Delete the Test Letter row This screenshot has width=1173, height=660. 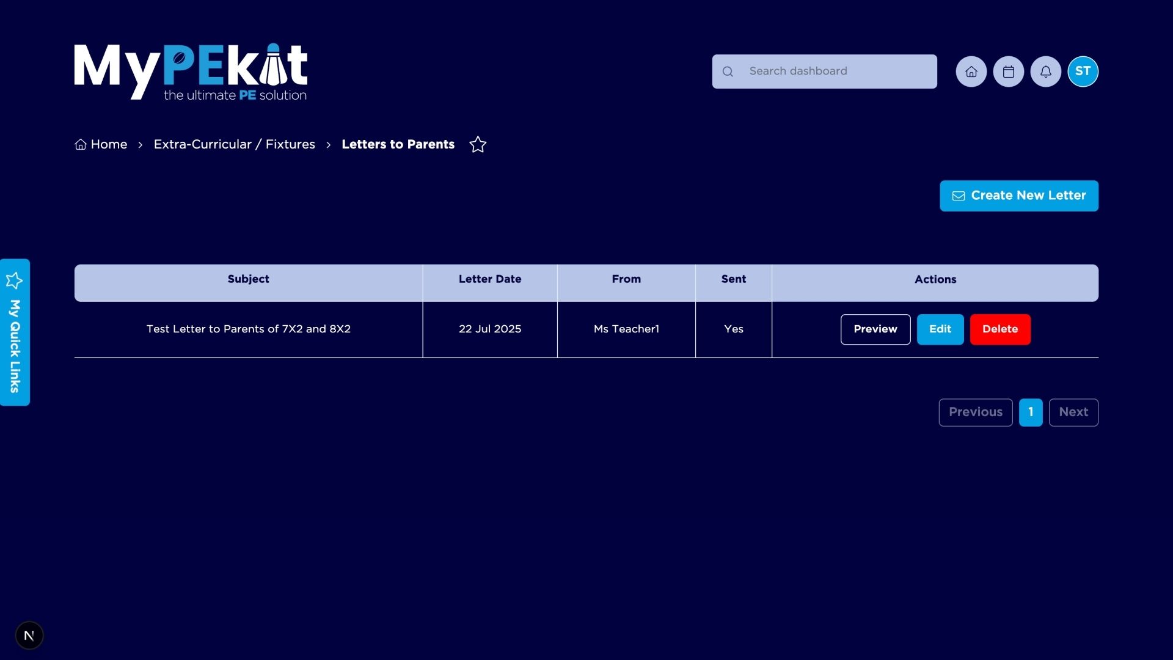tap(999, 329)
